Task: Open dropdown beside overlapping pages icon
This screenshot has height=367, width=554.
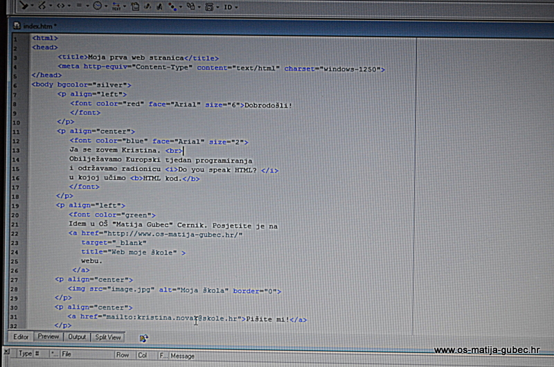Action: click(199, 7)
